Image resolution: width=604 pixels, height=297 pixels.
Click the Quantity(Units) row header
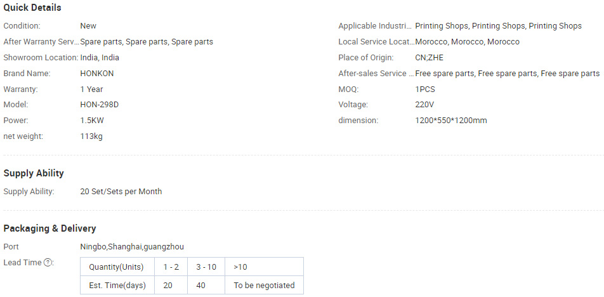pos(117,267)
